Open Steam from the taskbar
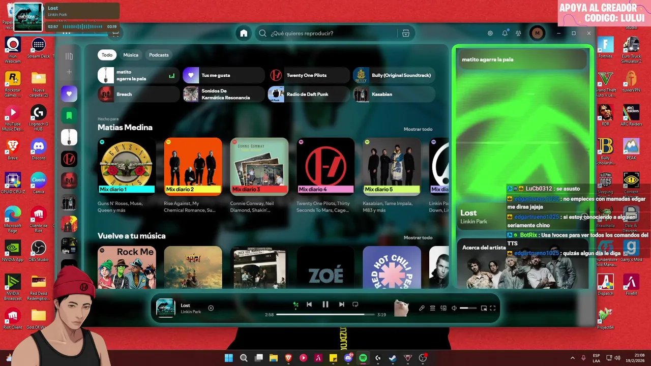This screenshot has height=366, width=651. coord(393,358)
